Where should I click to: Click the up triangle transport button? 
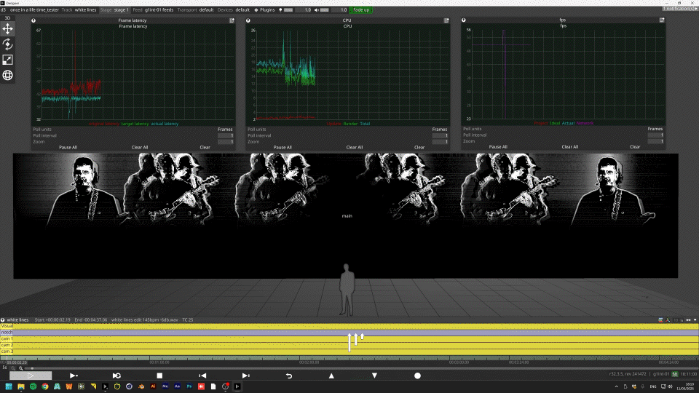[331, 376]
